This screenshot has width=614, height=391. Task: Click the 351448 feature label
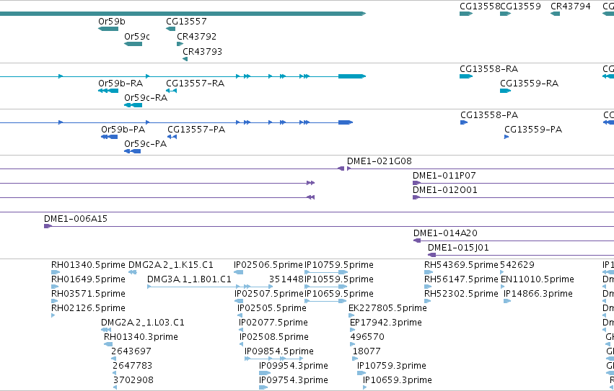[x=286, y=279]
